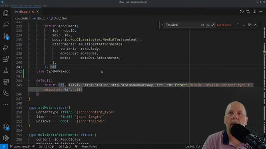Open the View menu
This screenshot has width=266, height=149.
point(21,6)
